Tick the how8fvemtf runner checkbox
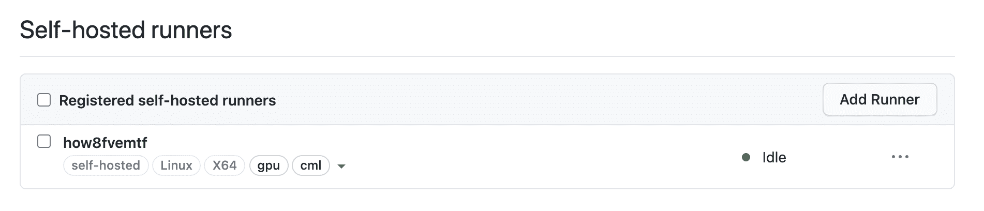The image size is (984, 211). coord(44,142)
